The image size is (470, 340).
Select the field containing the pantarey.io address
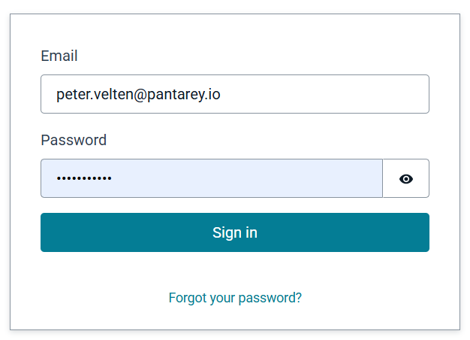[x=234, y=94]
